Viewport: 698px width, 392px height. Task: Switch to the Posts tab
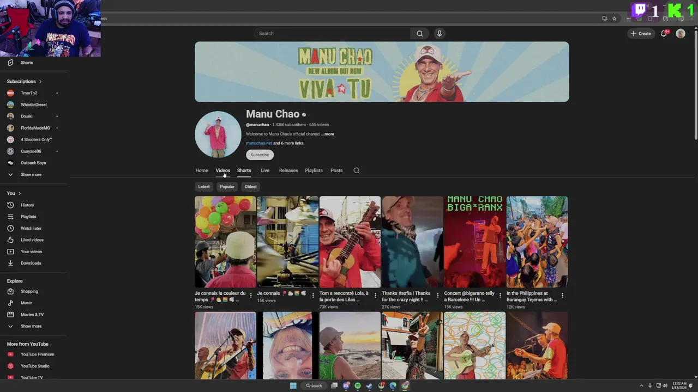point(336,170)
